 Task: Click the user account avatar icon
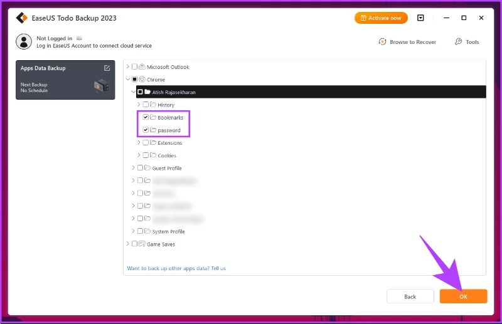point(24,41)
